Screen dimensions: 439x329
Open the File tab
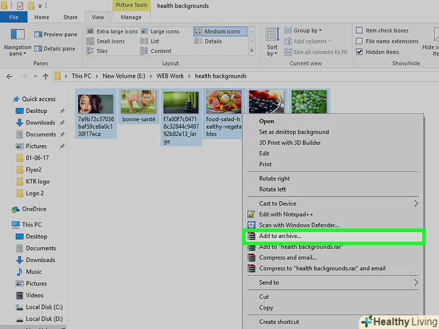coord(14,17)
